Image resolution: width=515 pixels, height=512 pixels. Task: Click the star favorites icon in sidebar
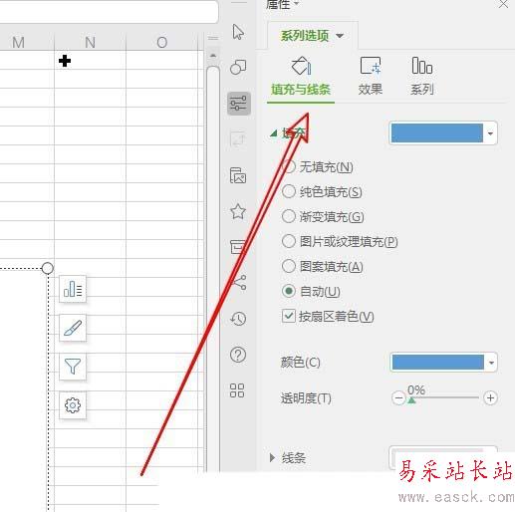click(238, 211)
